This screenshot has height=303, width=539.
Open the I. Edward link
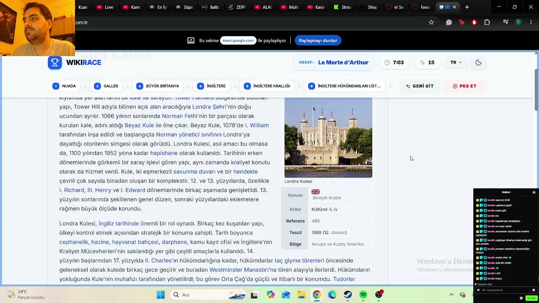133,190
